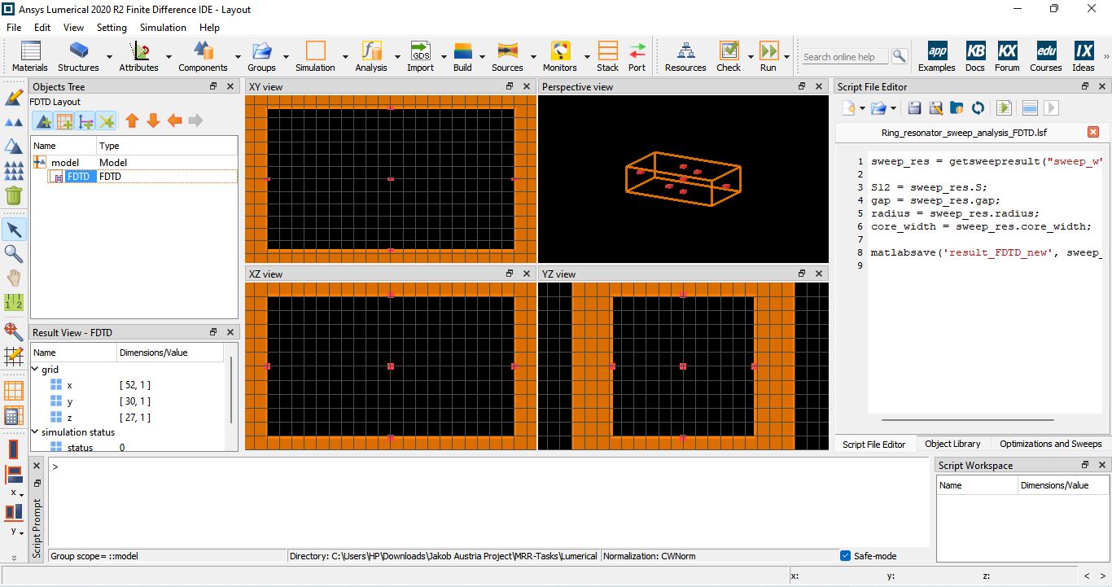Click the Analysis toolbar icon
This screenshot has width=1112, height=587.
[x=371, y=51]
